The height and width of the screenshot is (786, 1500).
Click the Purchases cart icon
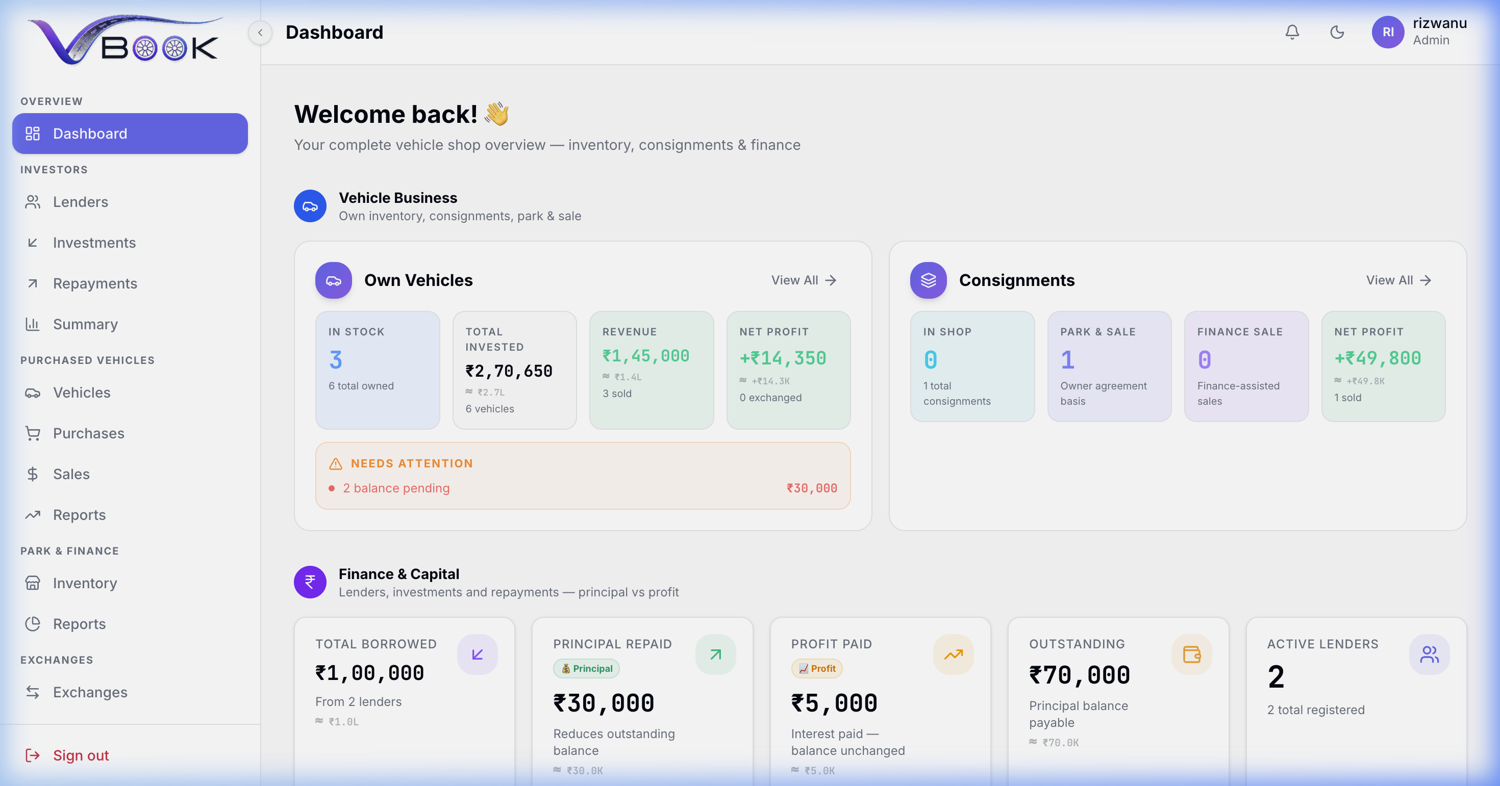tap(33, 433)
